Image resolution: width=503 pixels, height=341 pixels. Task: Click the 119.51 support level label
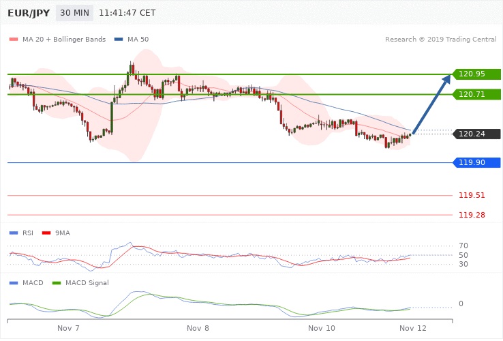click(472, 195)
